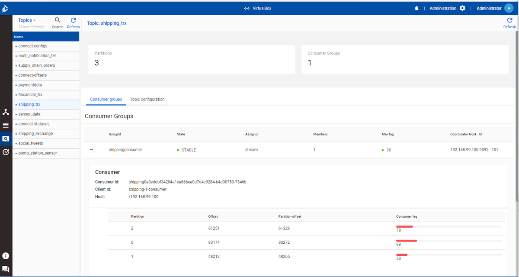This screenshot has height=277, width=519.
Task: Click the Administration link in header
Action: tap(443, 8)
